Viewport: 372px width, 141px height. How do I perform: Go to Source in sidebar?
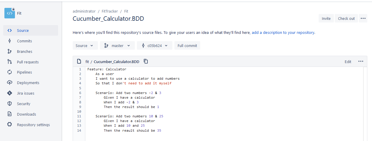pyautogui.click(x=31, y=30)
